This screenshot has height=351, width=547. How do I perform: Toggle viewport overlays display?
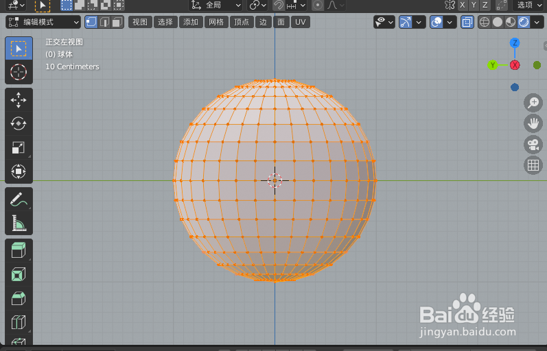tap(437, 23)
